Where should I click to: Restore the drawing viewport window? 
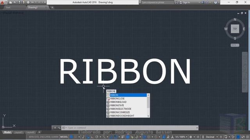(x=242, y=13)
